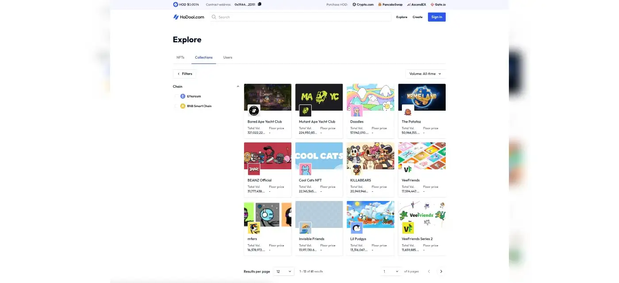Click the search magnifier icon
The height and width of the screenshot is (283, 619).
coord(214,17)
